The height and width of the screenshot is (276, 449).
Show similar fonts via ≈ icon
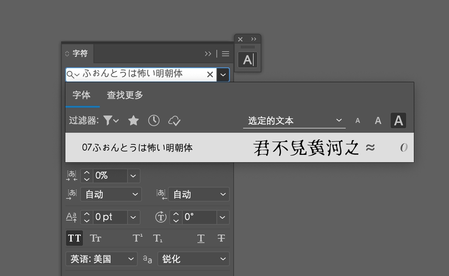coord(370,148)
